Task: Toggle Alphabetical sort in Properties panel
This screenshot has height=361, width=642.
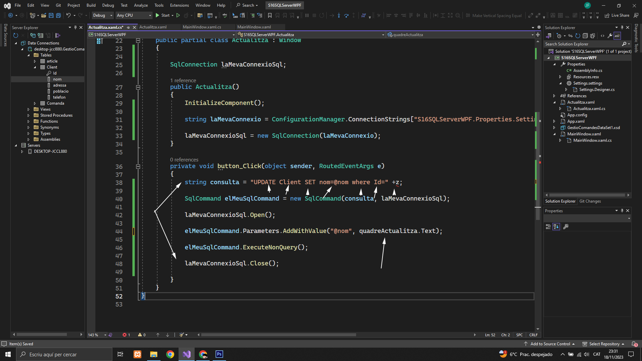Action: (x=556, y=227)
